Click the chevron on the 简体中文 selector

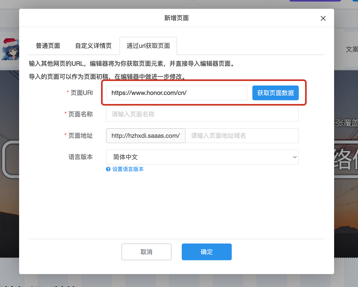[x=295, y=157]
